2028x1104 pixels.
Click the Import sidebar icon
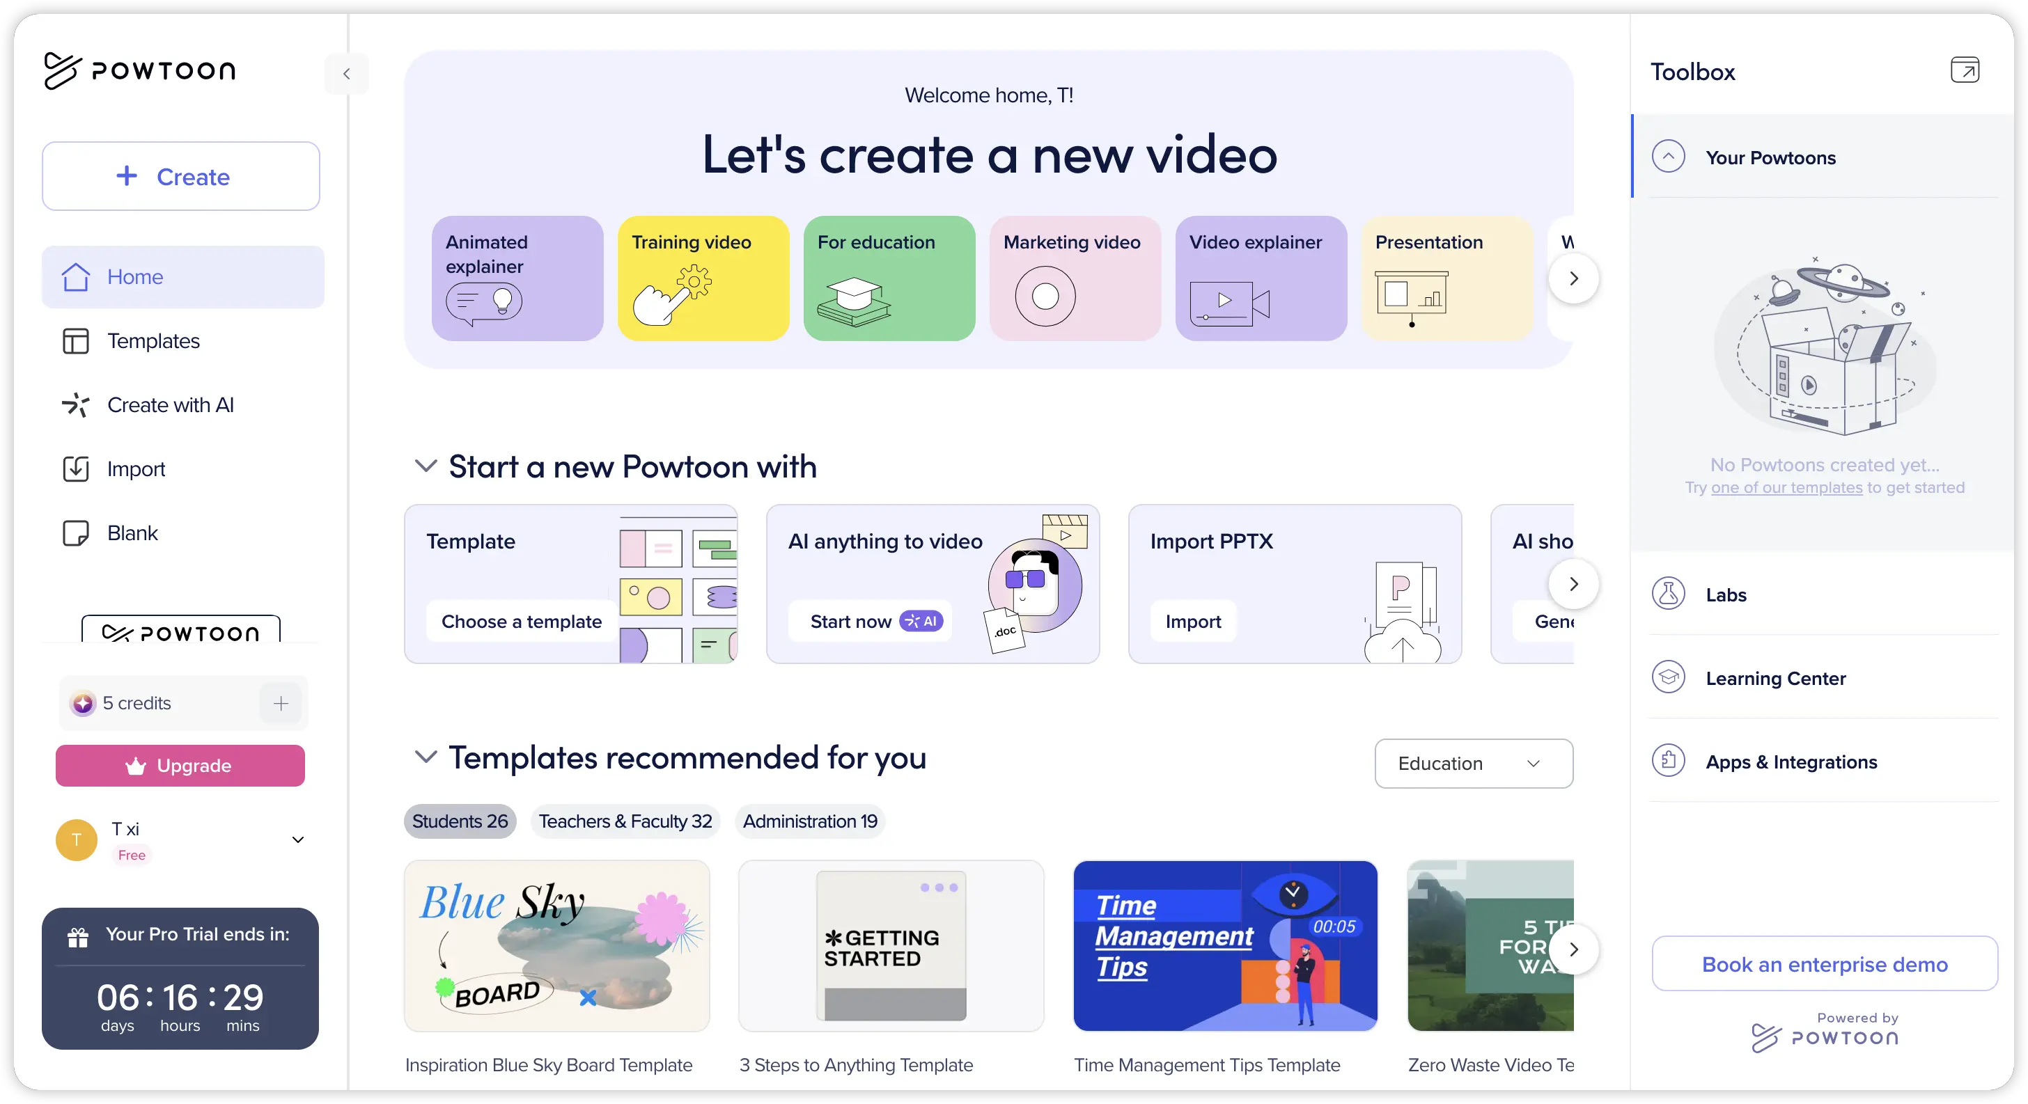tap(76, 469)
